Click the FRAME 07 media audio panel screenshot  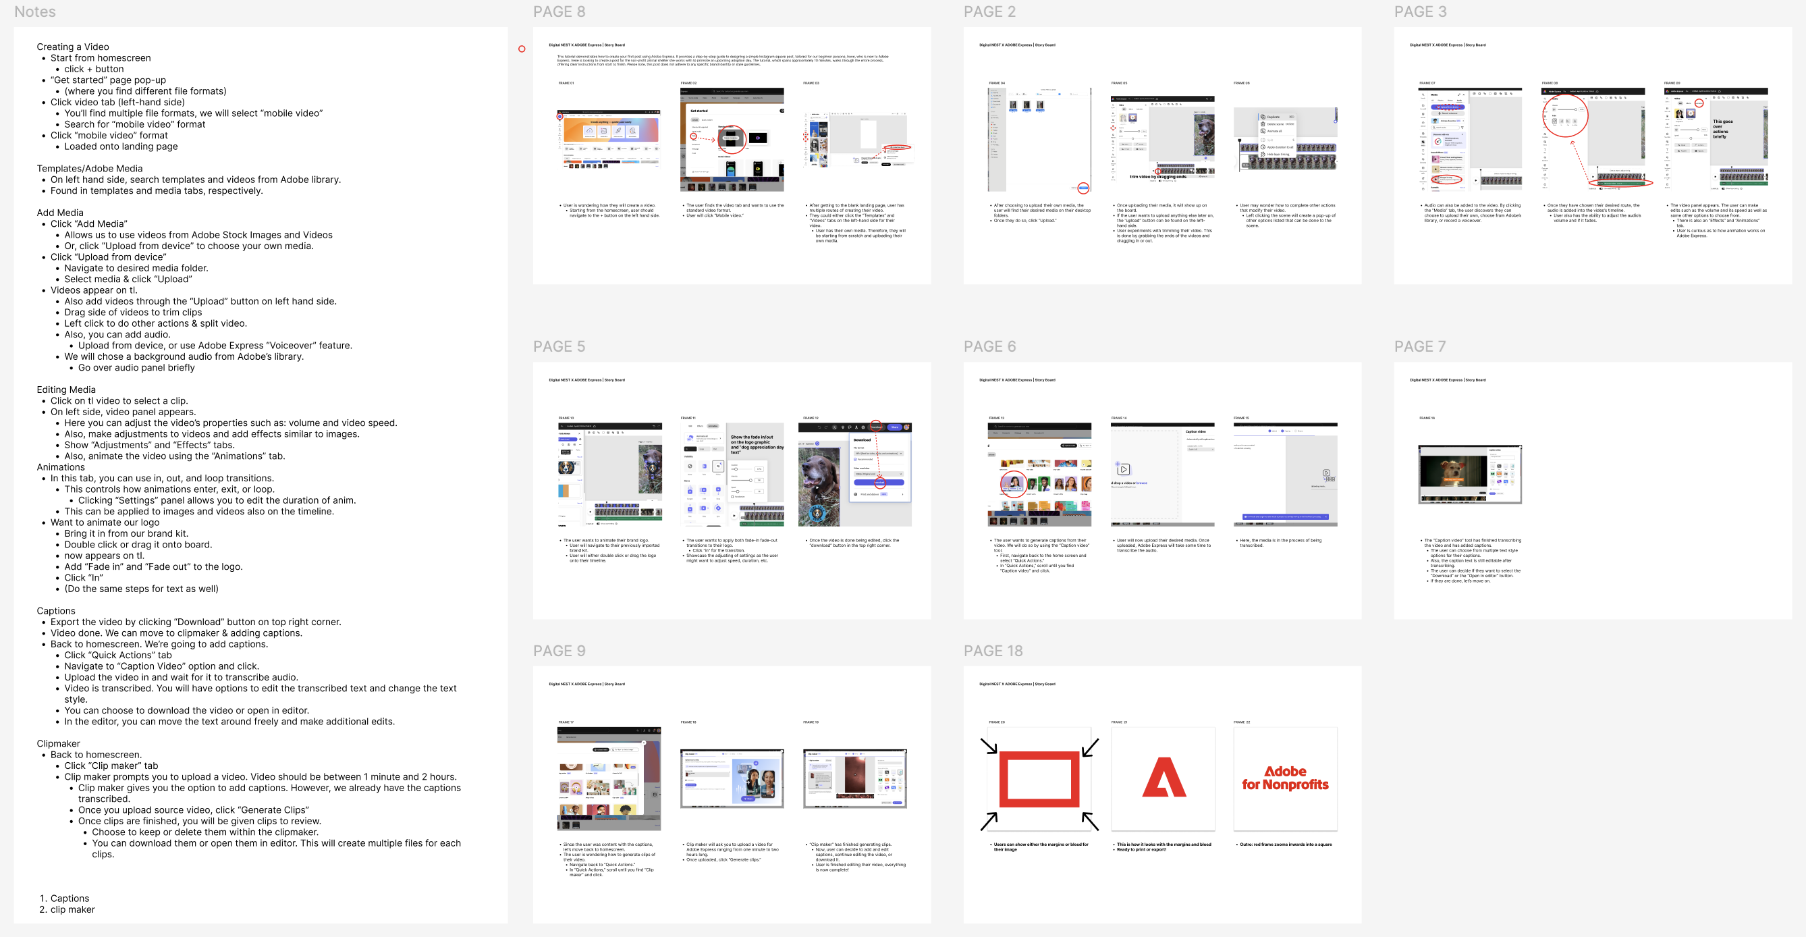pyautogui.click(x=1470, y=140)
